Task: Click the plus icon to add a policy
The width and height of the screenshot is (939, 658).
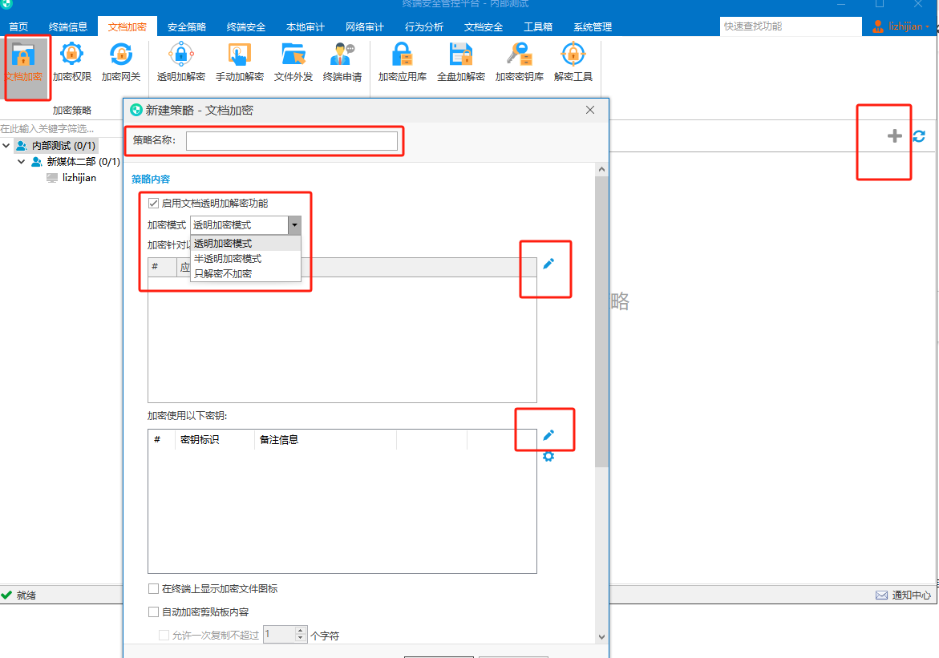Action: point(895,136)
